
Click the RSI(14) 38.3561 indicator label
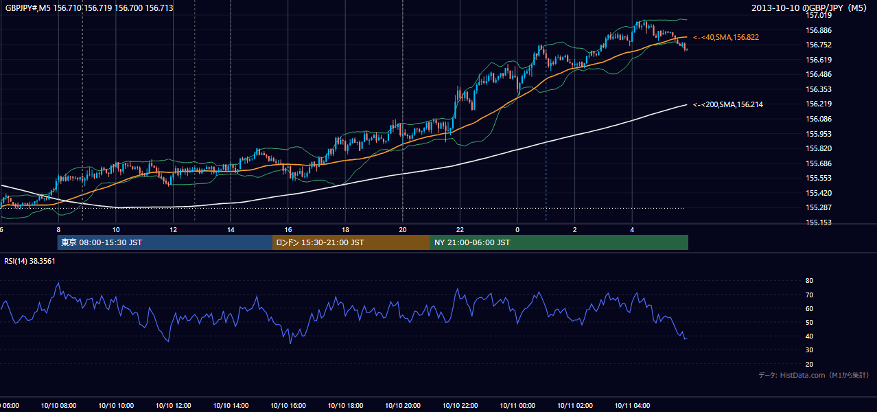pyautogui.click(x=30, y=261)
